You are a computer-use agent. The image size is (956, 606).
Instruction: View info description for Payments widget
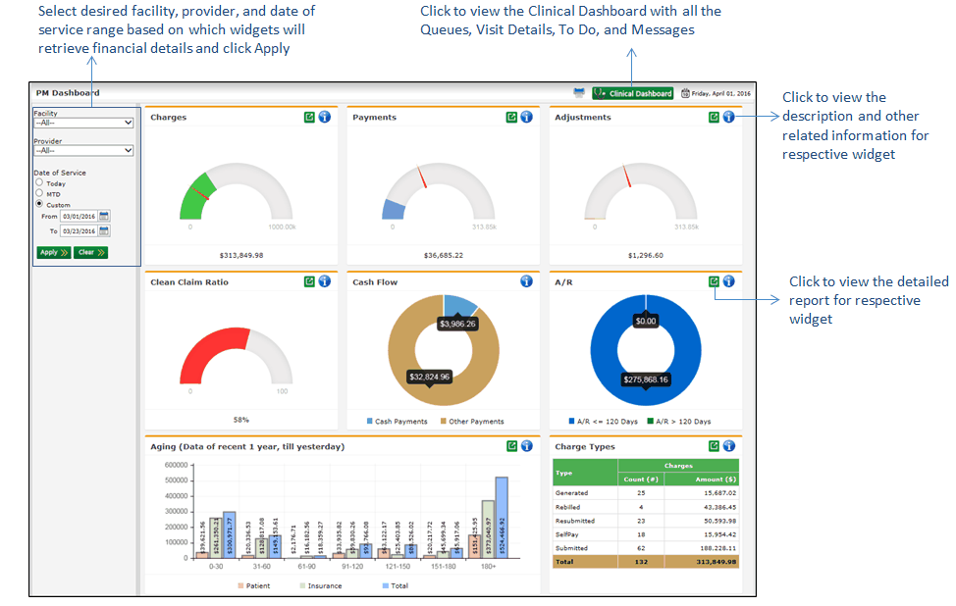527,117
